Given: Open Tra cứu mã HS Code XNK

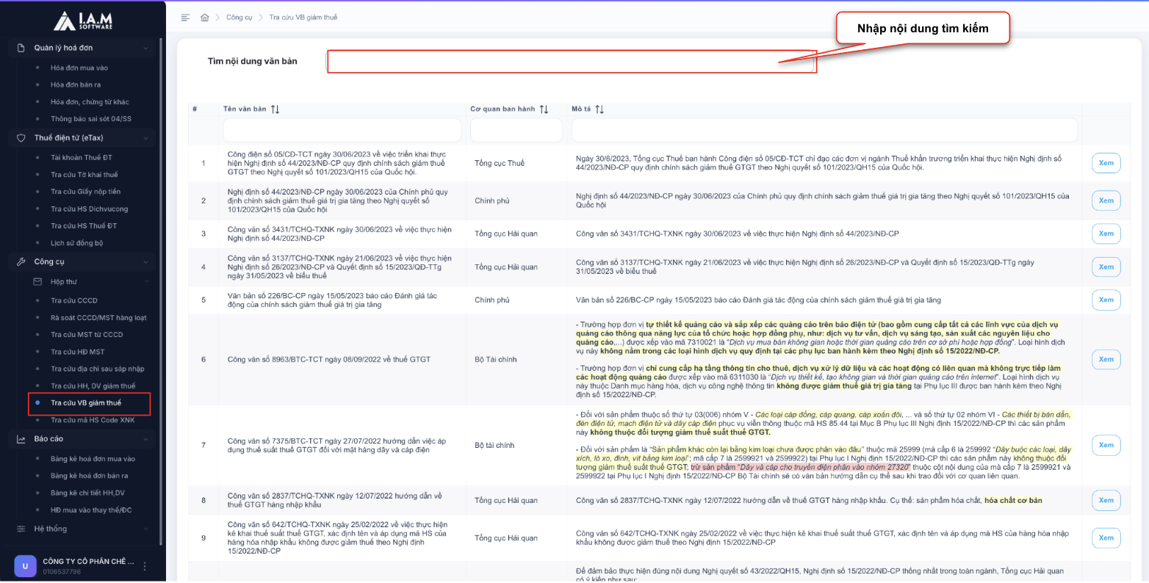Looking at the screenshot, I should 93,421.
